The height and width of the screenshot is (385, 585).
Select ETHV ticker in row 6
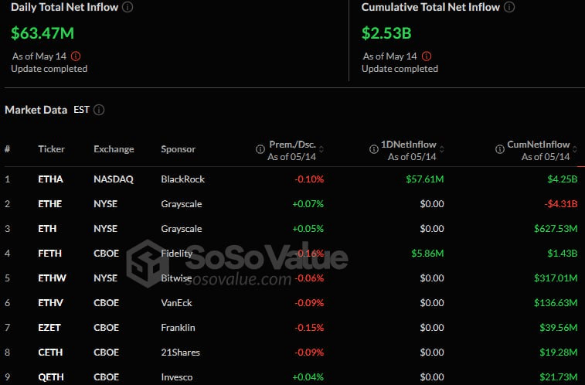tap(50, 302)
